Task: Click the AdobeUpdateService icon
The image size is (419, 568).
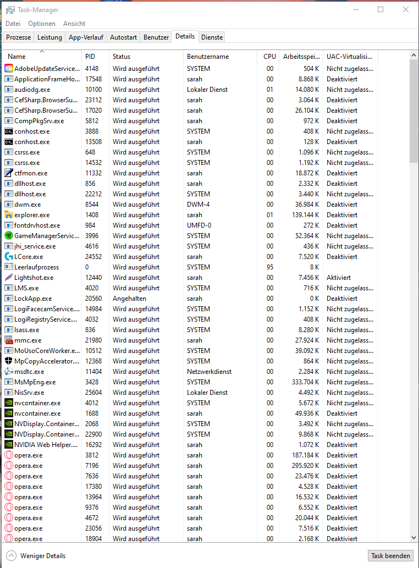Action: (x=9, y=69)
